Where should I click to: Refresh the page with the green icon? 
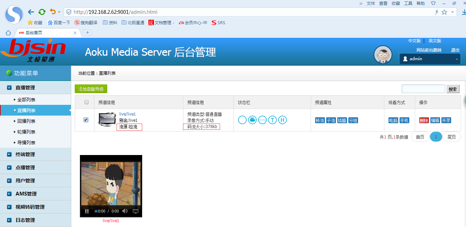42,12
